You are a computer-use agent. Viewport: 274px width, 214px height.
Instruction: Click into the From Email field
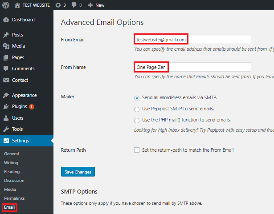click(x=192, y=40)
